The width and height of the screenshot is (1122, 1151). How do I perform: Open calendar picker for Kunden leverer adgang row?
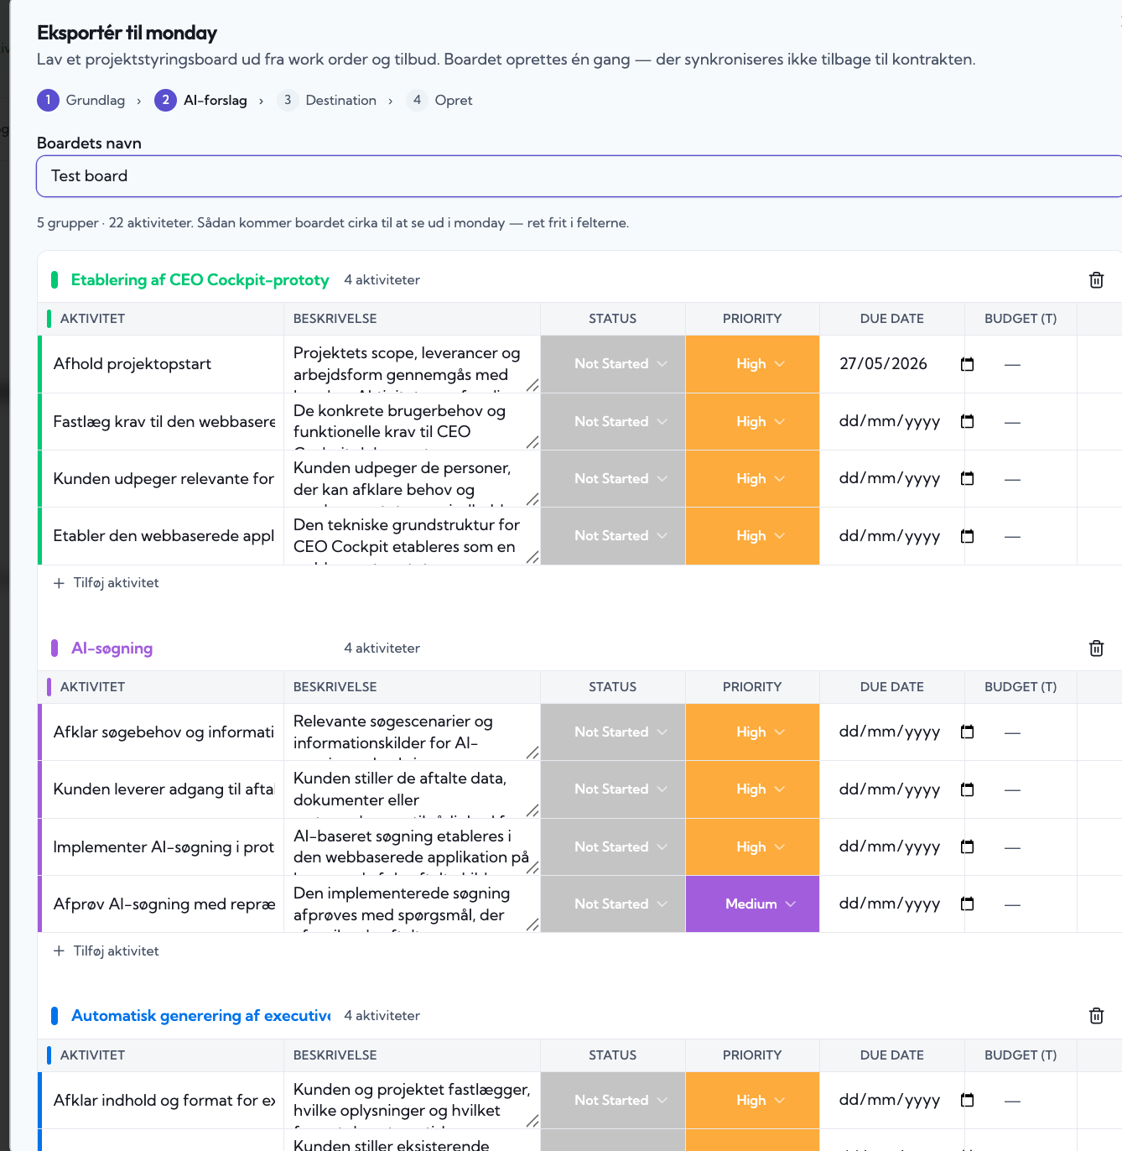(x=967, y=789)
